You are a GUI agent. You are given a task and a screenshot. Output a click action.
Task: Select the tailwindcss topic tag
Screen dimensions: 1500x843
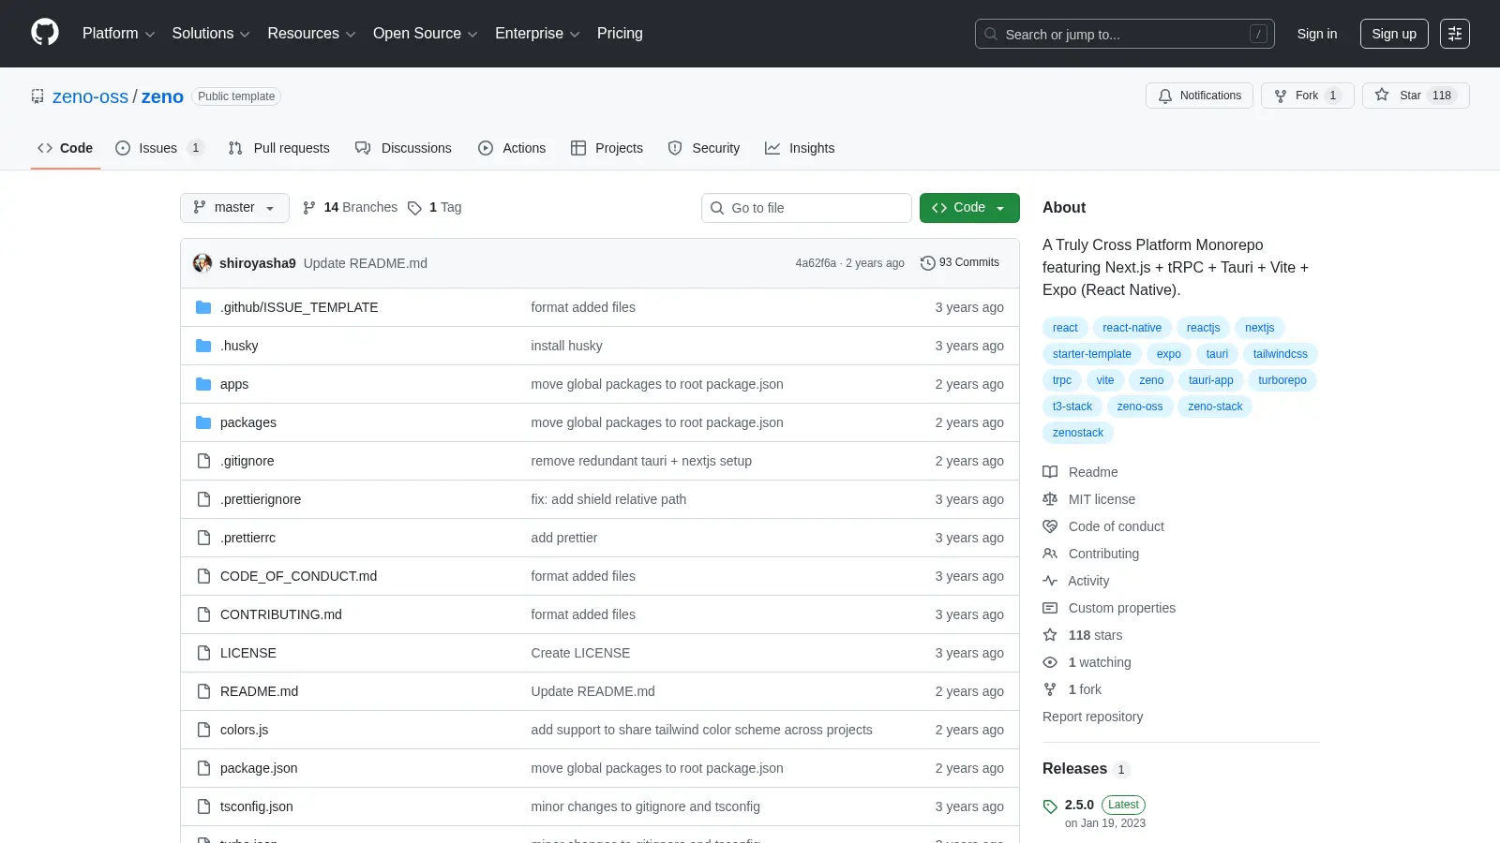click(x=1280, y=354)
